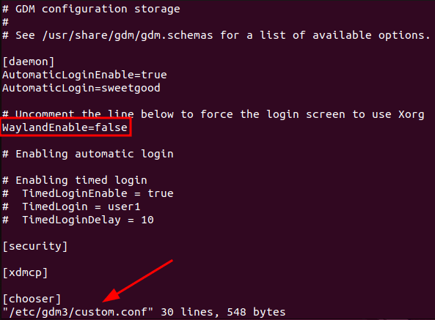Click the 548 bytes status text
This screenshot has width=435, height=320.
(x=256, y=312)
